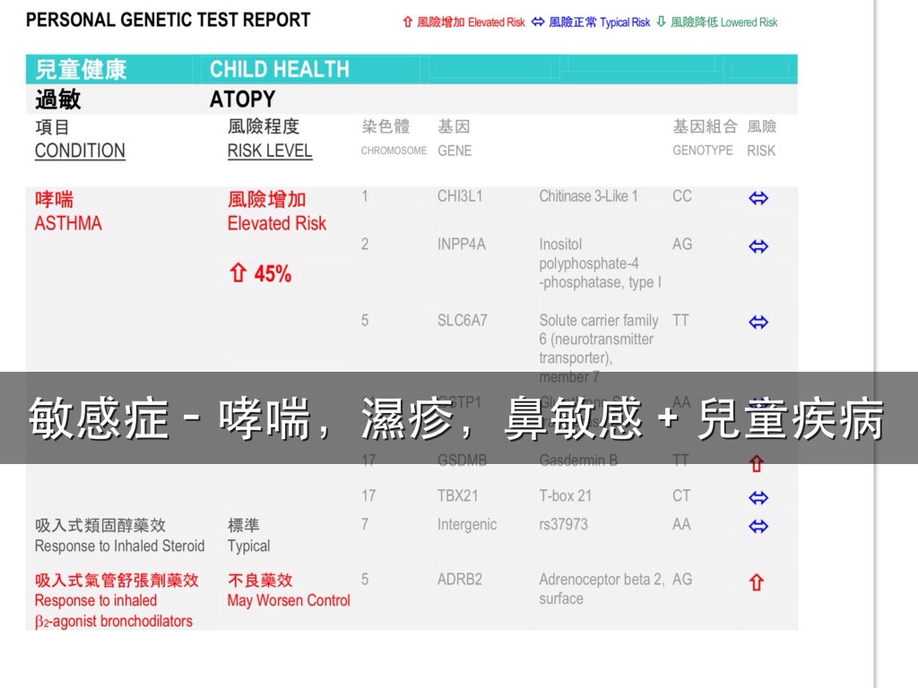Click the blue risk arrow for rs37973
The height and width of the screenshot is (688, 918).
758,526
